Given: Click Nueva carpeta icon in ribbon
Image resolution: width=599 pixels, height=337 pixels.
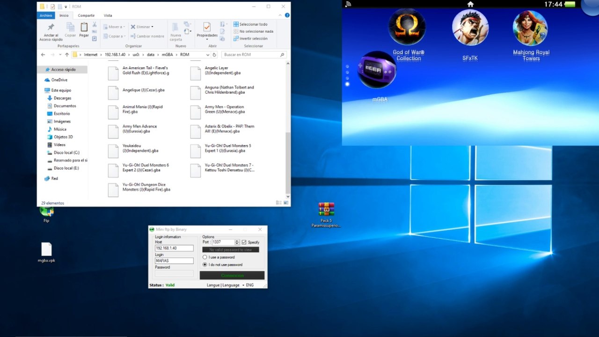Looking at the screenshot, I should 176,31.
